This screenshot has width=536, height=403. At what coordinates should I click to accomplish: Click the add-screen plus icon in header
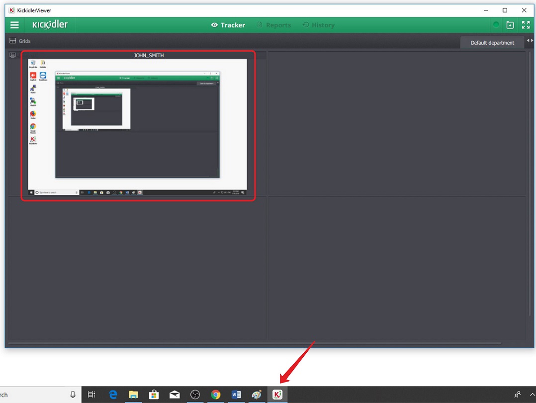510,25
